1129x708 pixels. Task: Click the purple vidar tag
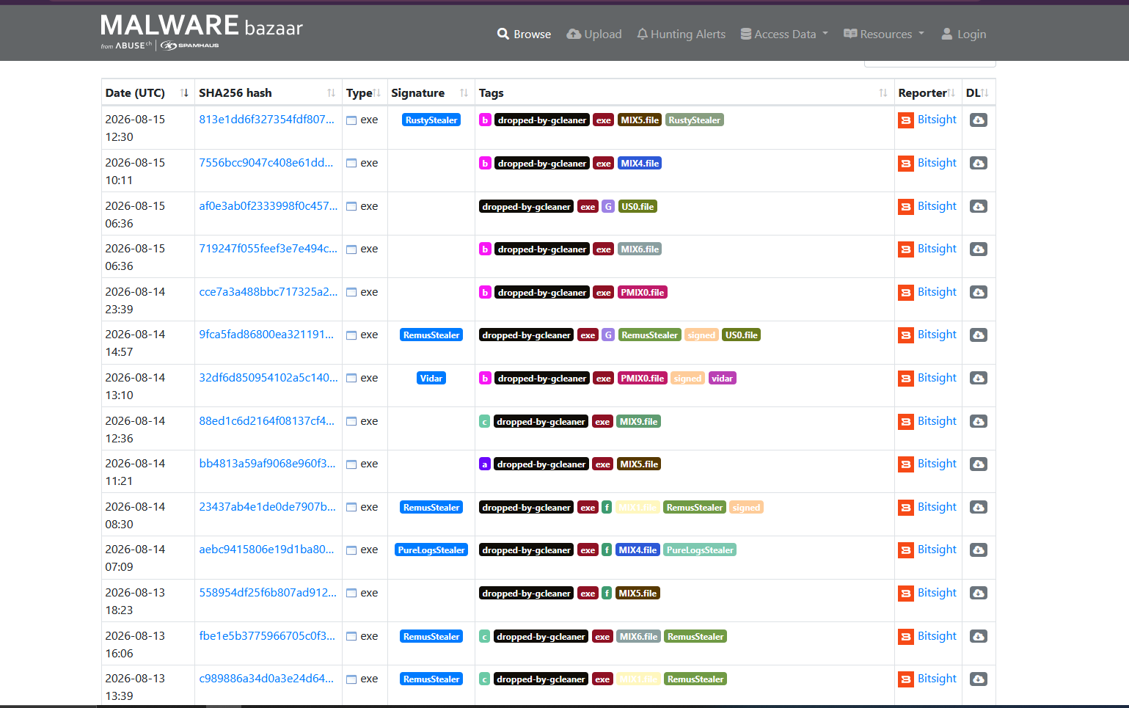pyautogui.click(x=722, y=379)
